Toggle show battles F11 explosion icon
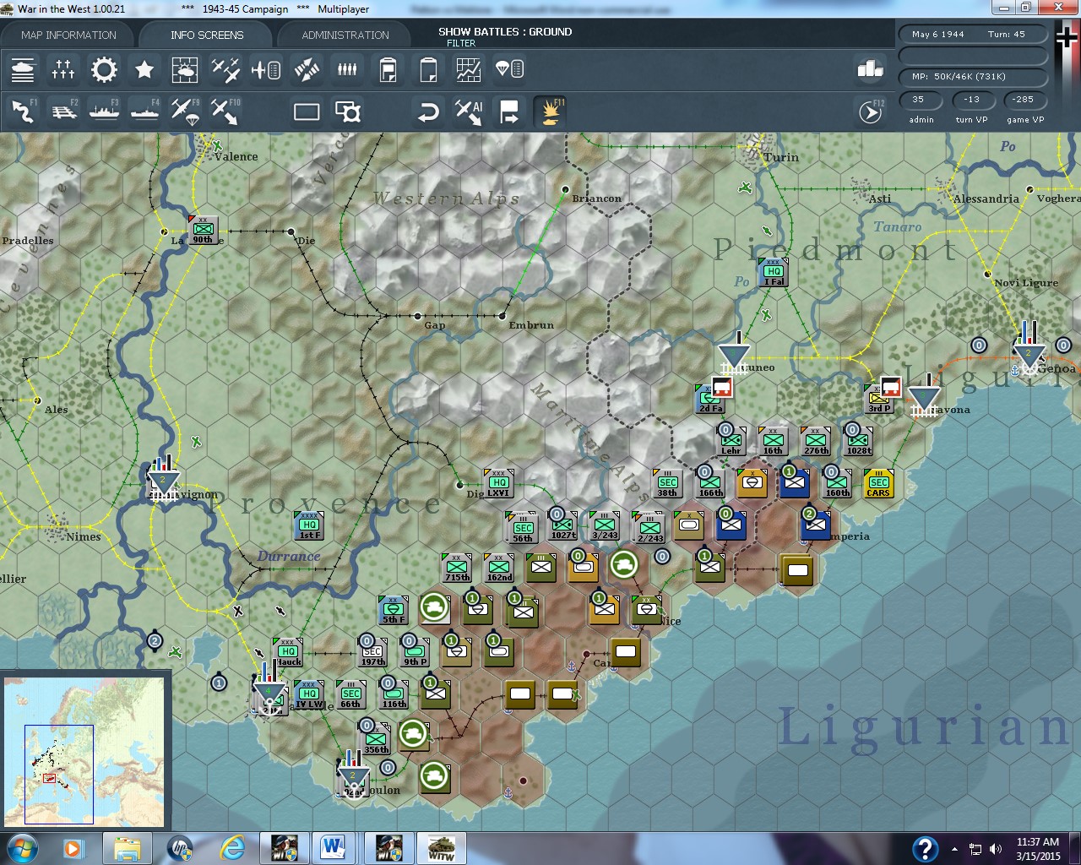This screenshot has width=1081, height=865. point(550,112)
